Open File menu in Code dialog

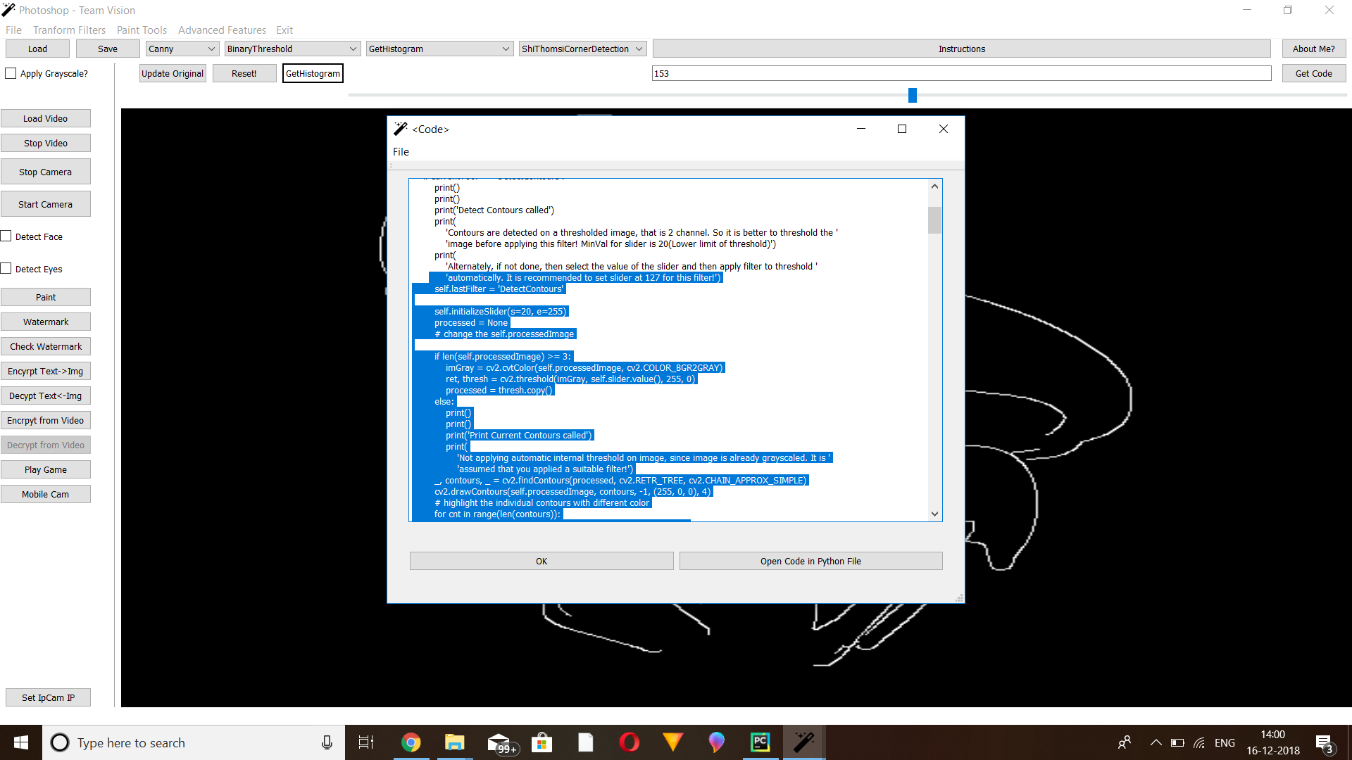coord(401,152)
